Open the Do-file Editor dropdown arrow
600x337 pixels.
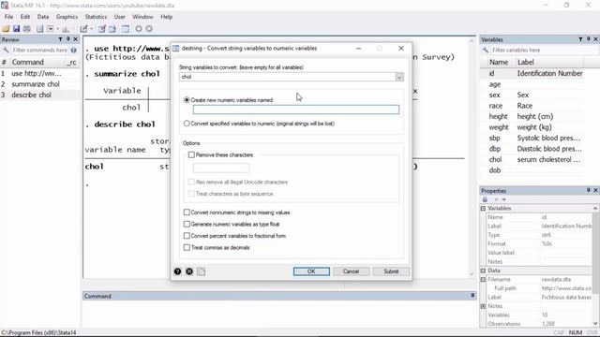coord(91,29)
